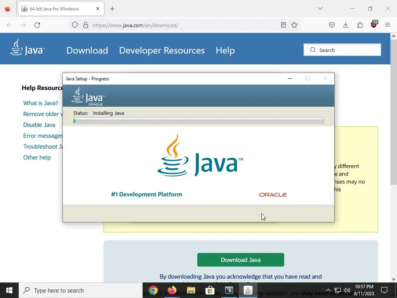Click the Search field on the Java site
Screen dimensions: 397x298
[342, 50]
